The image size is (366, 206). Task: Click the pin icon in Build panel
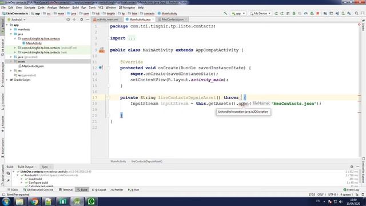pos(8,180)
